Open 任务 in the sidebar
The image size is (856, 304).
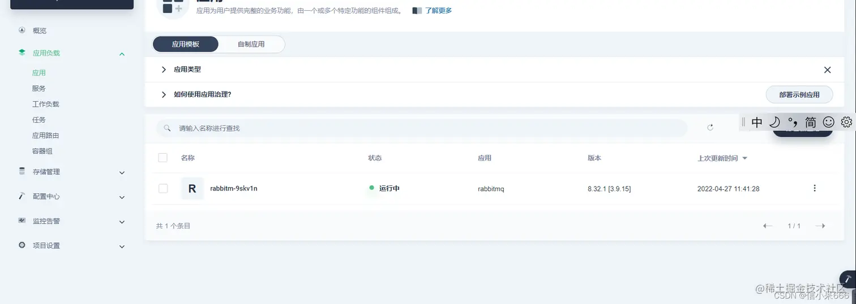click(39, 120)
